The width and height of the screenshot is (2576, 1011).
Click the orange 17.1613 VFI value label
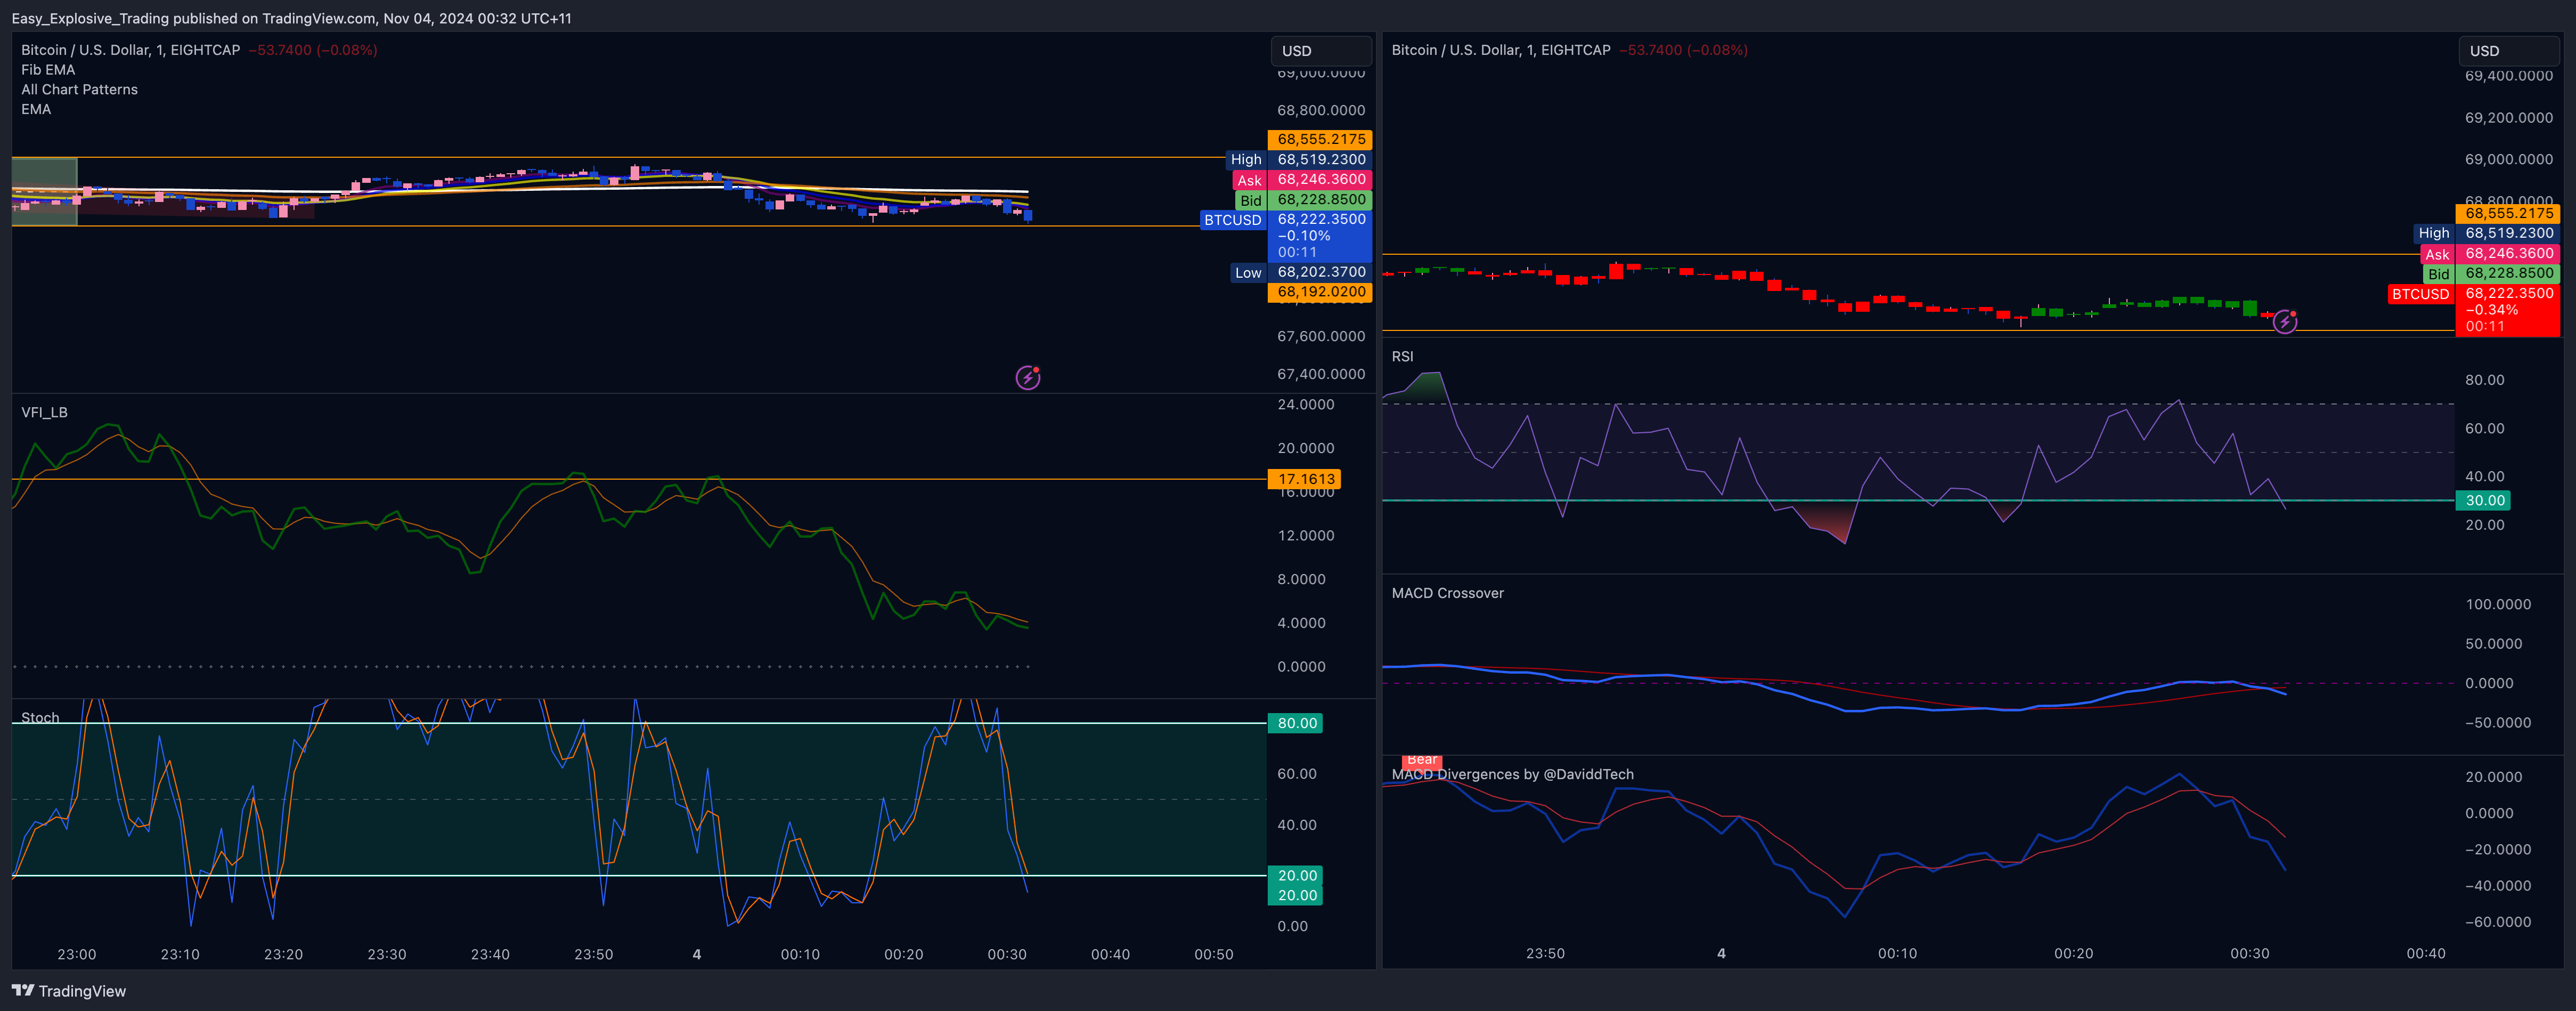click(1305, 479)
